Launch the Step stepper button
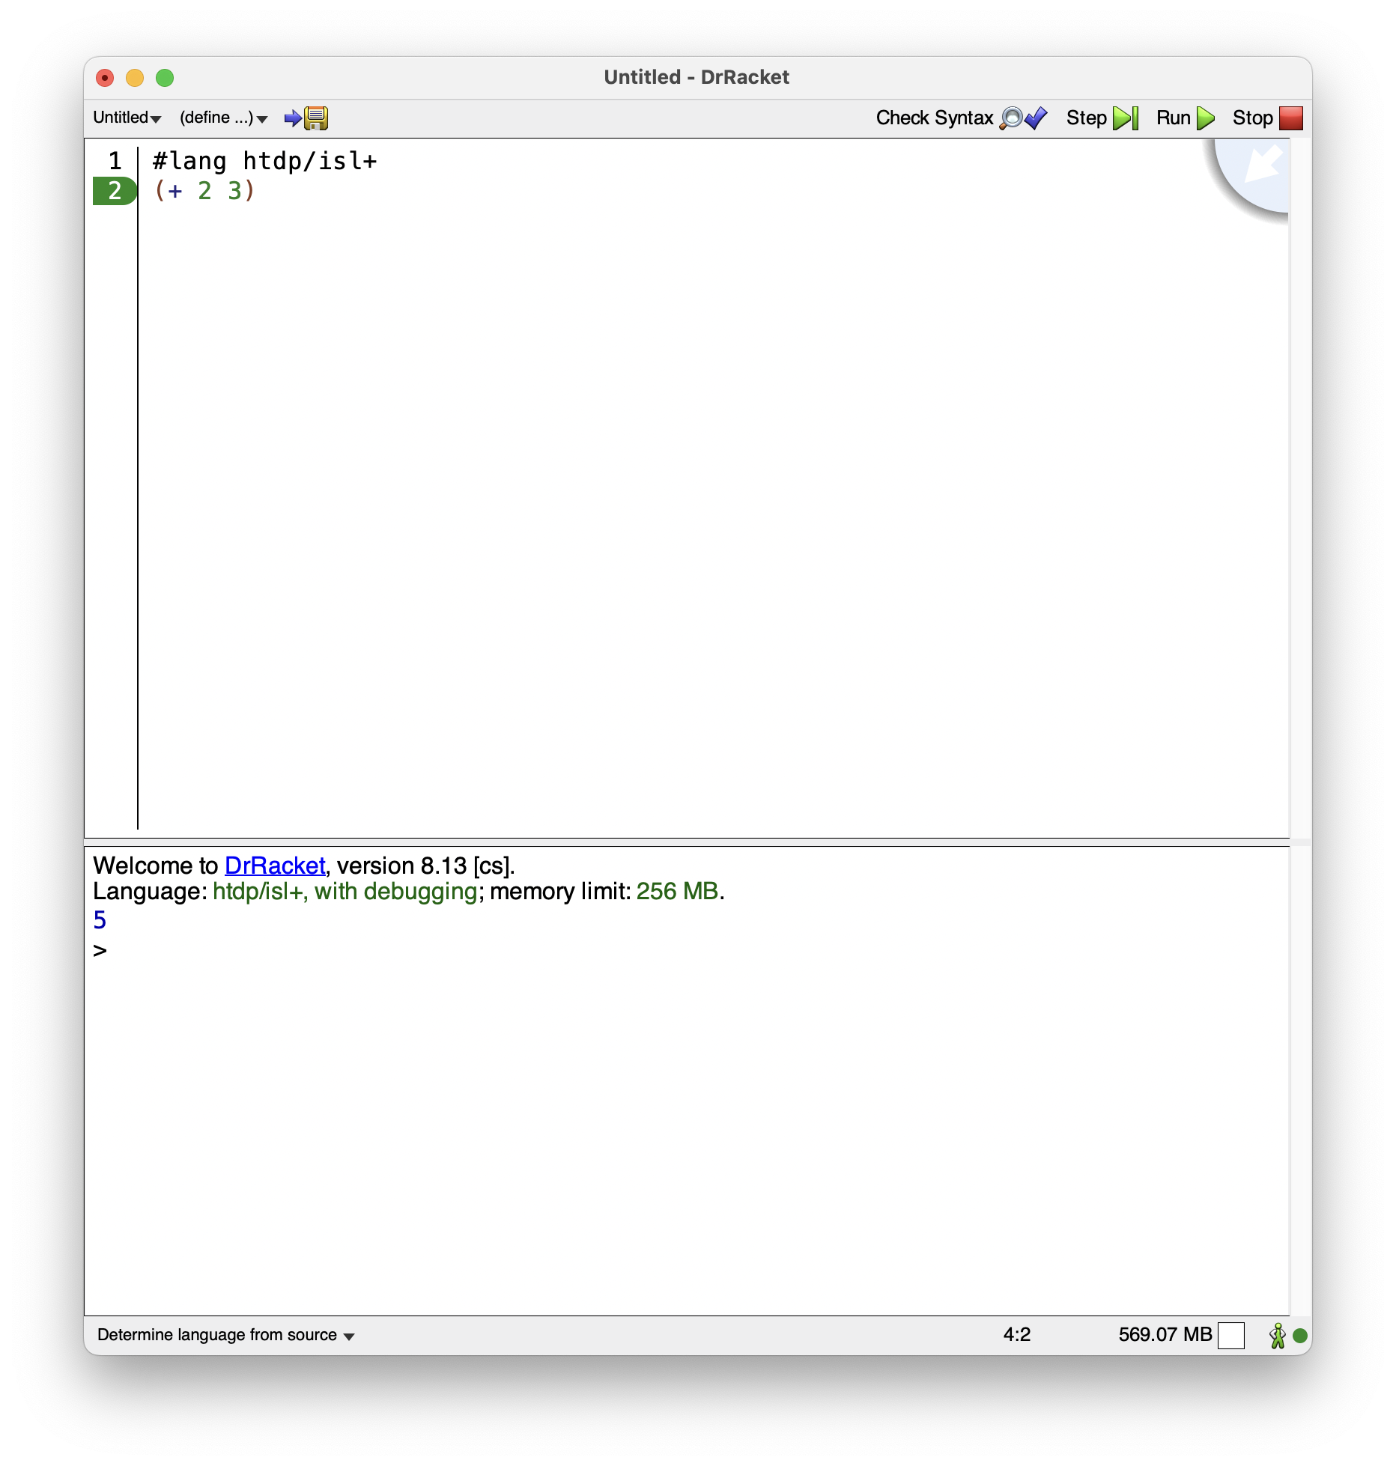 [x=1102, y=118]
